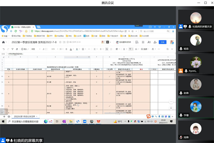
Task: Click the Windows Start button
Action: click(3, 122)
